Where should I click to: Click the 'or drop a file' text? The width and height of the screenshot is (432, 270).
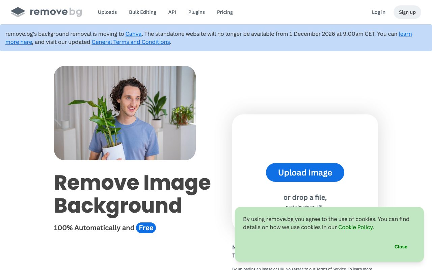click(305, 197)
